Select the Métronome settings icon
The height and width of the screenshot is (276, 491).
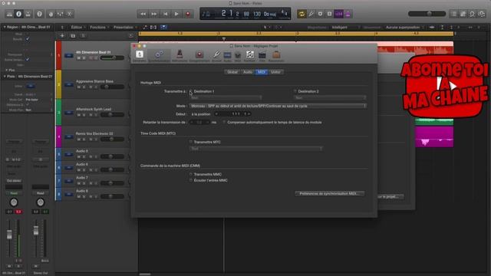180,55
